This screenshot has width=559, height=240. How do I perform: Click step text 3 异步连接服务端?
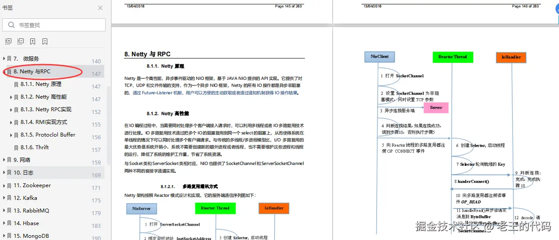[x=397, y=111]
